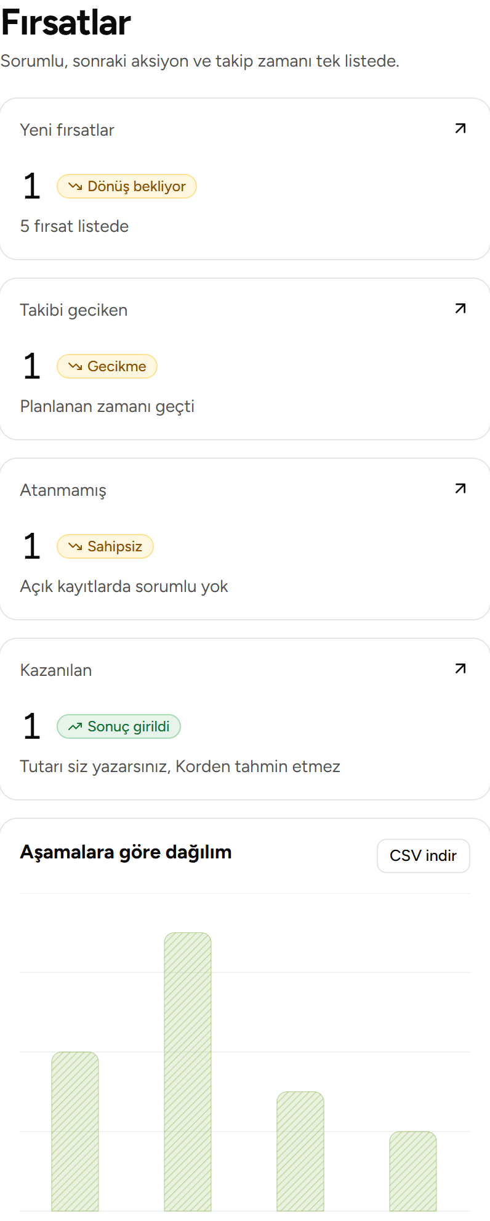Screen dimensions: 490x1221
Task: Open the Kazanılan card arrow icon
Action: pyautogui.click(x=460, y=668)
